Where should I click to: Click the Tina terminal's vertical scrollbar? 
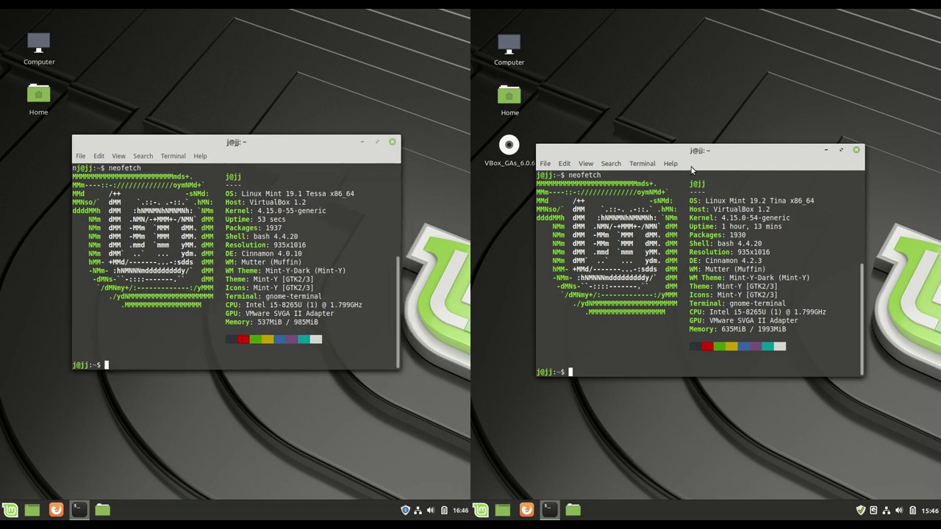[x=862, y=319]
